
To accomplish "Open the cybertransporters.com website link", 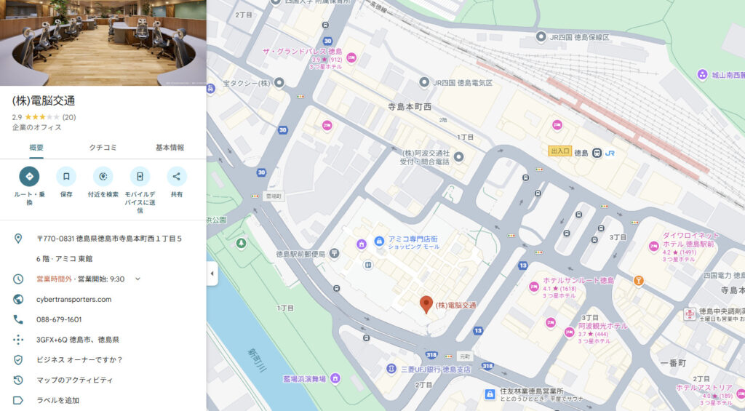I will (x=74, y=300).
